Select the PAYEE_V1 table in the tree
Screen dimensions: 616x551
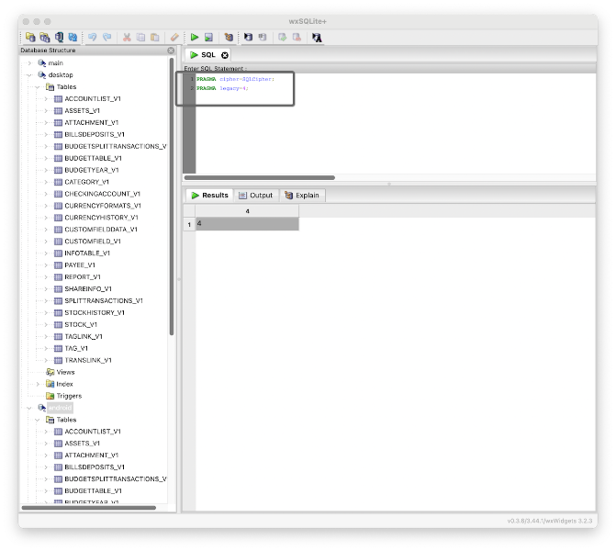(x=80, y=264)
